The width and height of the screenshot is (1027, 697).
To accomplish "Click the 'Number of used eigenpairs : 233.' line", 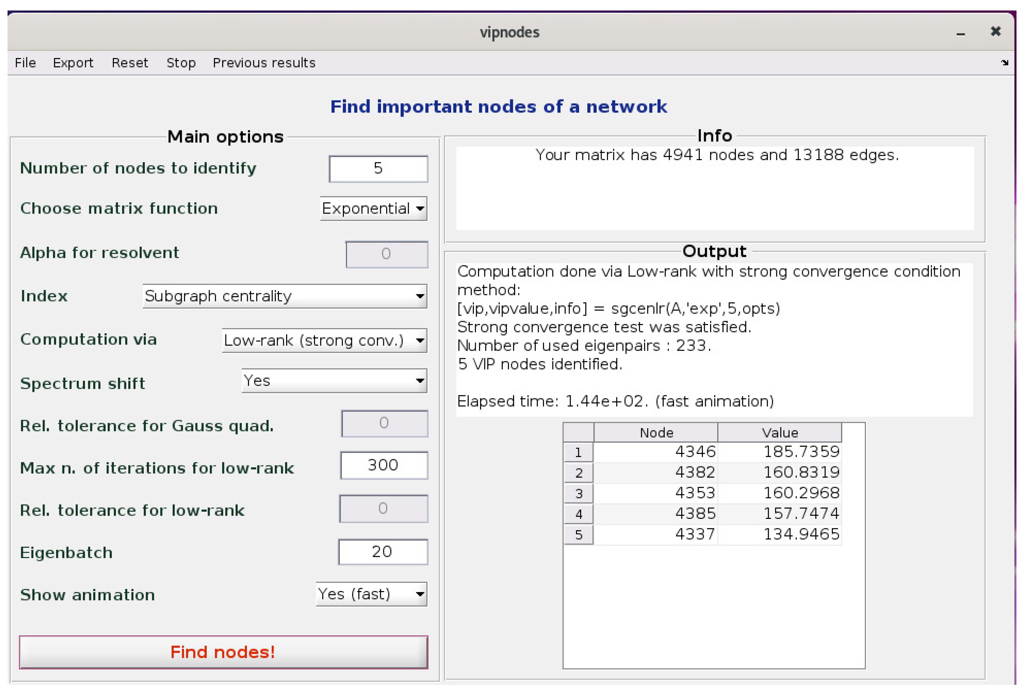I will pos(584,345).
